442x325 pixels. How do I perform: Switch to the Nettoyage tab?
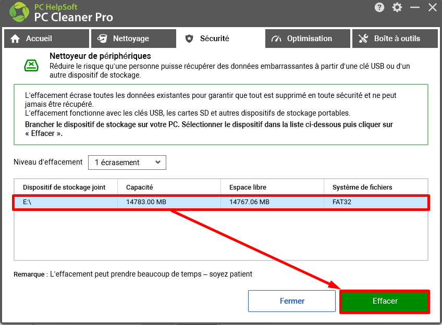133,39
